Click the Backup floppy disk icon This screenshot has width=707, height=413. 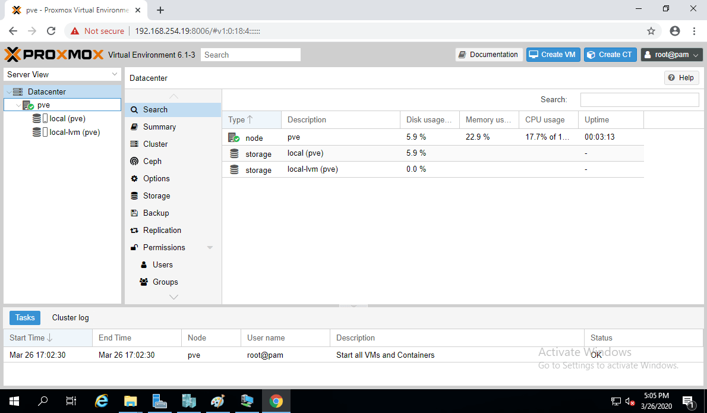pos(134,213)
